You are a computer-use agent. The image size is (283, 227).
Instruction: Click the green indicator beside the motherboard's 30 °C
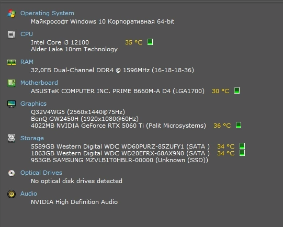[237, 90]
